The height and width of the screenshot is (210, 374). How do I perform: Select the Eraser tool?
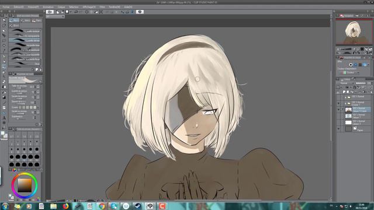pos(4,82)
